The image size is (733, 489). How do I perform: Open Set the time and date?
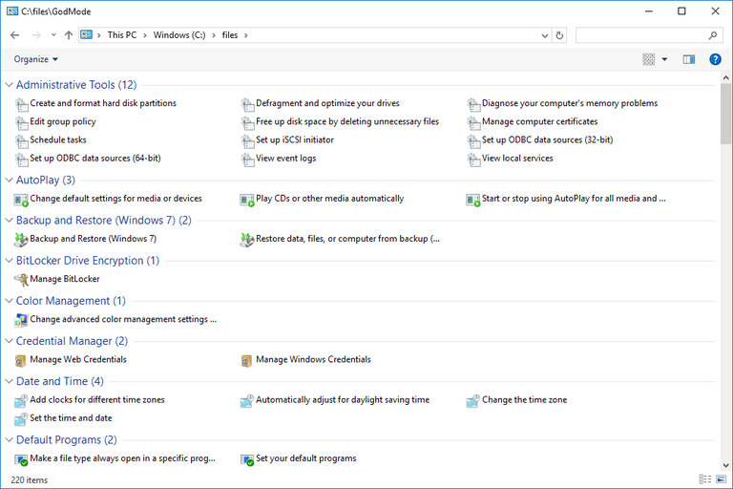pyautogui.click(x=71, y=418)
